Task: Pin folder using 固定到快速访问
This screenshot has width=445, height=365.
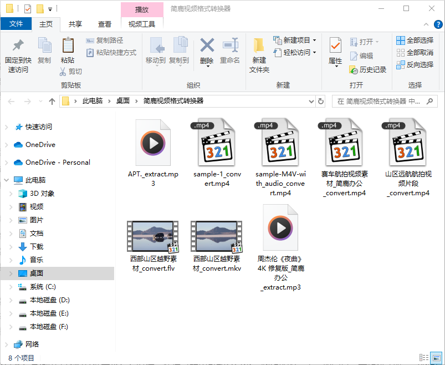Action: 17,54
